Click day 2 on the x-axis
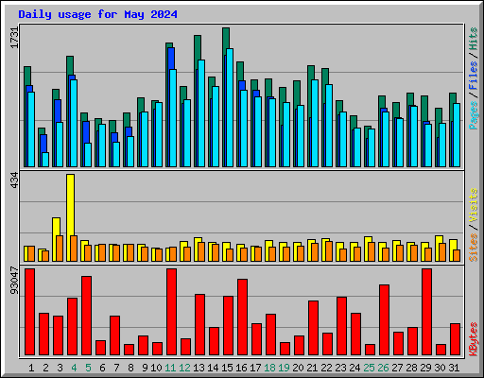Image resolution: width=484 pixels, height=378 pixels. pos(45,368)
